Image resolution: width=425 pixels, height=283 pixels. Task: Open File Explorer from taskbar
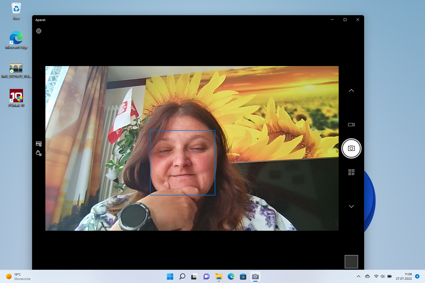tap(219, 276)
